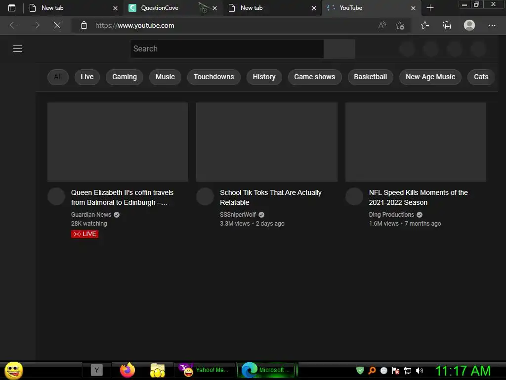Close the YouTube tab
506x380 pixels.
[x=413, y=8]
